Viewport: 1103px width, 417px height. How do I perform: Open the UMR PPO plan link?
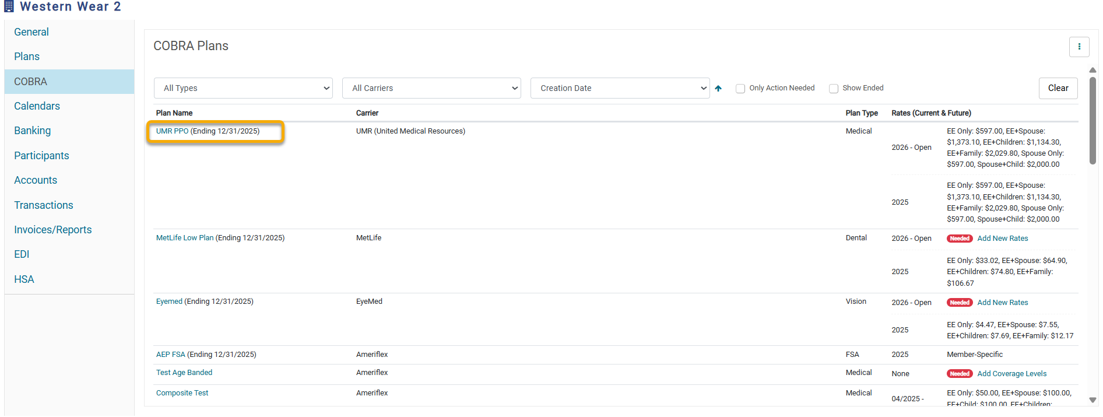[x=172, y=131]
